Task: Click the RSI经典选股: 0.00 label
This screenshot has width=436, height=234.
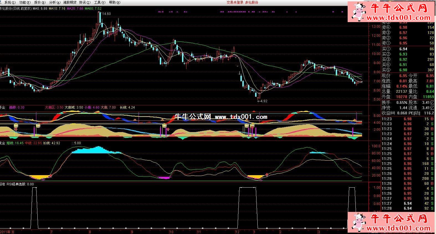Action: point(20,184)
